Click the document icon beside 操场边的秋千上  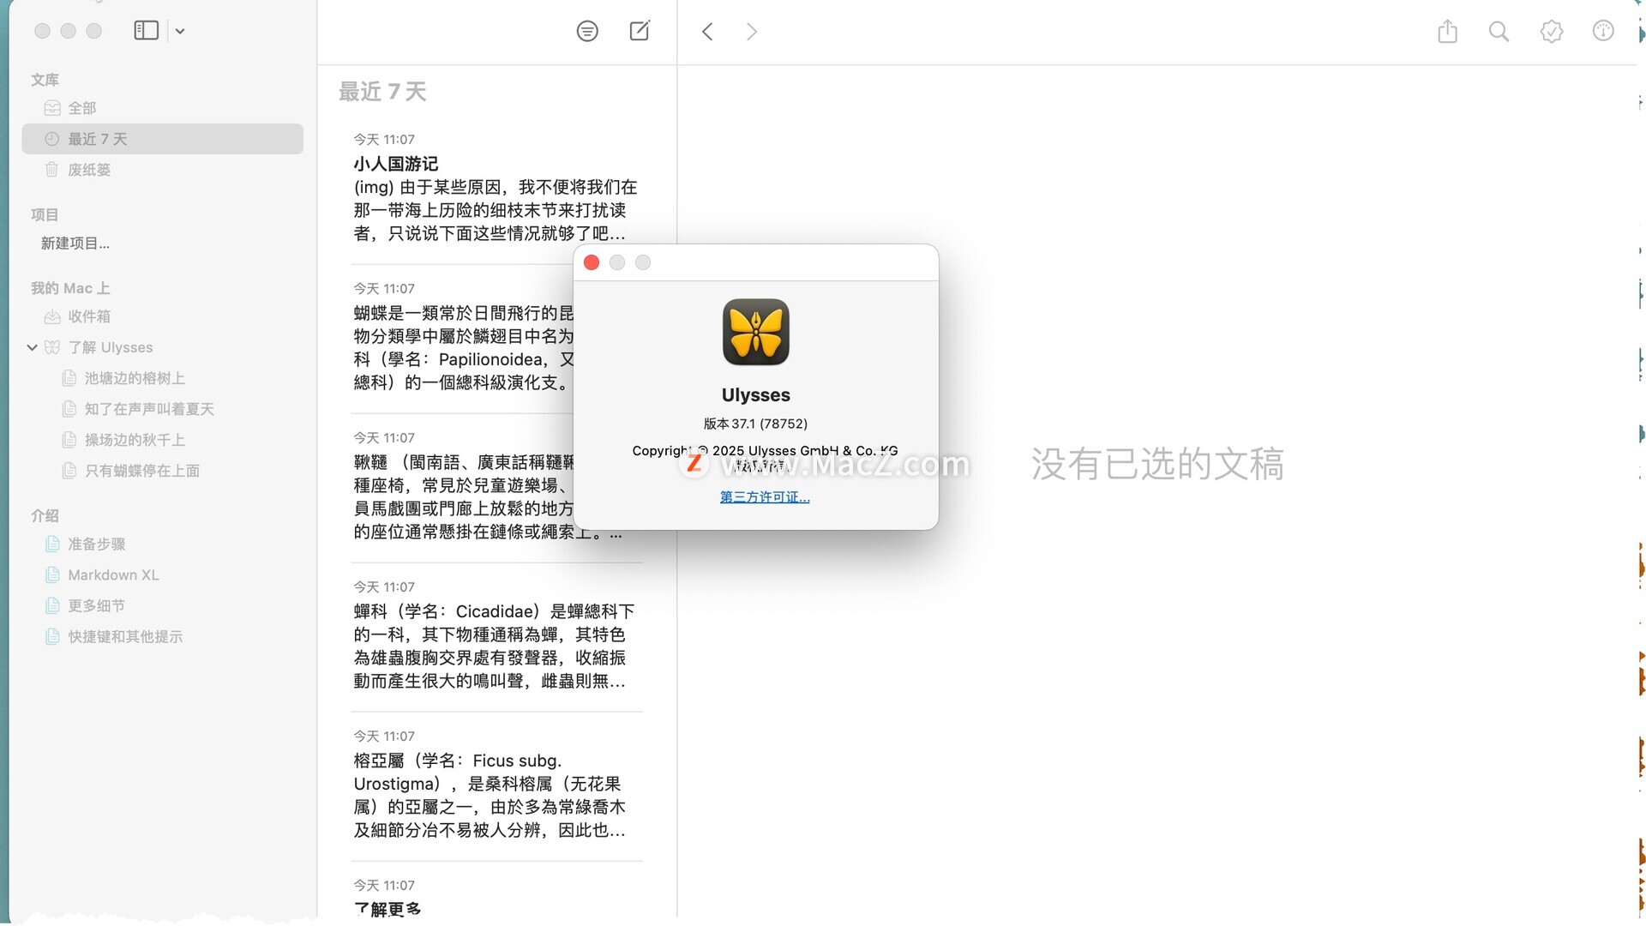coord(69,440)
